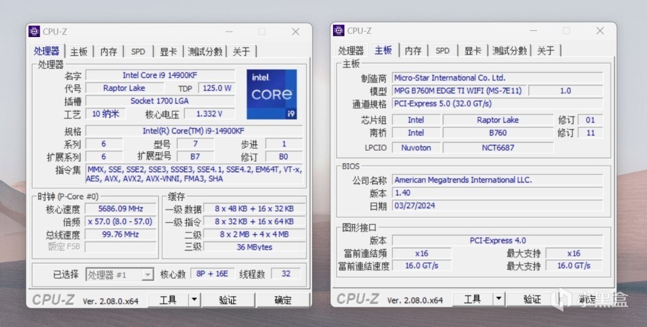Click 工具 button in left window
The width and height of the screenshot is (647, 327).
(168, 300)
